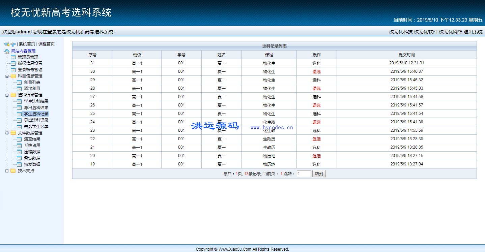Click the page icon beside 未选学生名单
Viewport: 485px width, 252px height.
[19, 127]
